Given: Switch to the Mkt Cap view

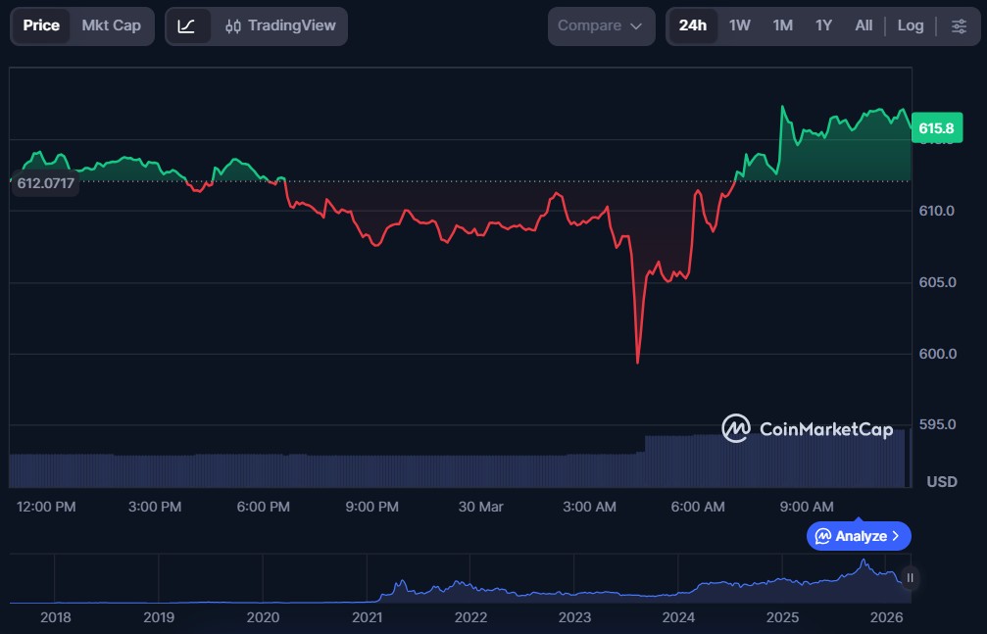Looking at the screenshot, I should tap(111, 25).
